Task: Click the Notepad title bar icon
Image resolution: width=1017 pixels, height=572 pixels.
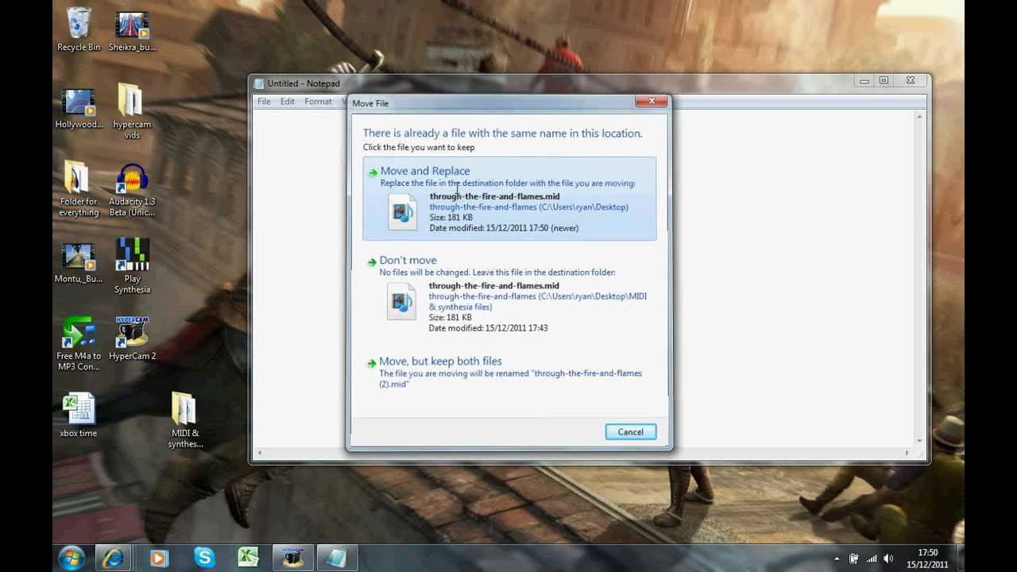Action: coord(259,83)
